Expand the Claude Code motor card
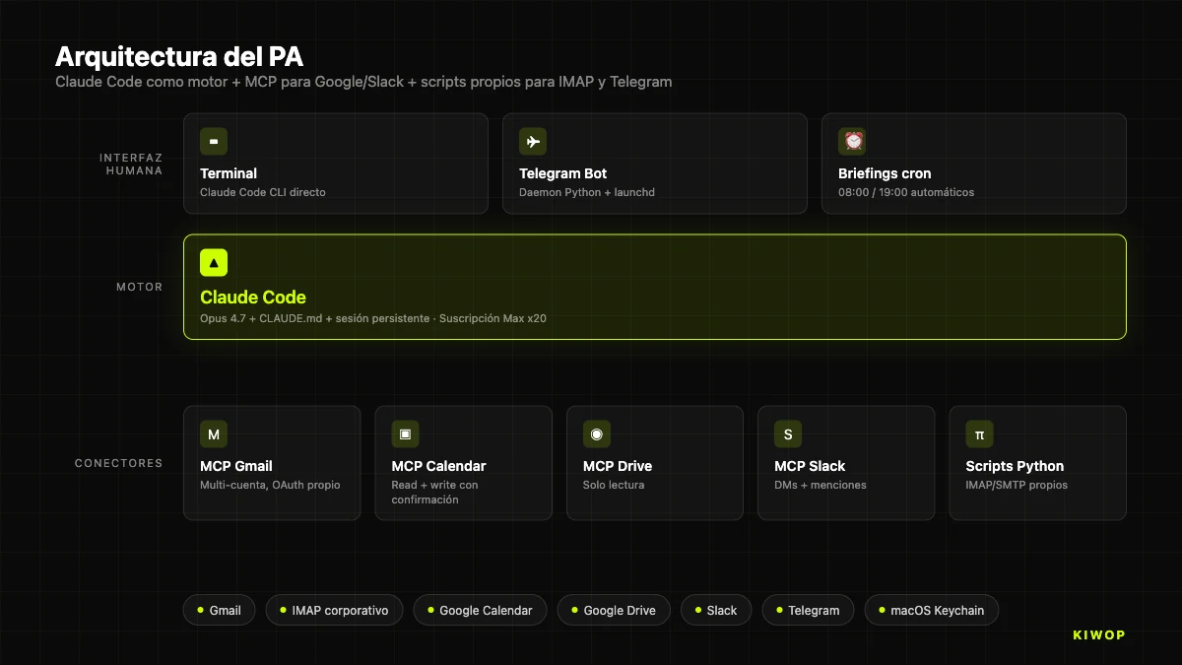This screenshot has height=665, width=1182. 654,287
